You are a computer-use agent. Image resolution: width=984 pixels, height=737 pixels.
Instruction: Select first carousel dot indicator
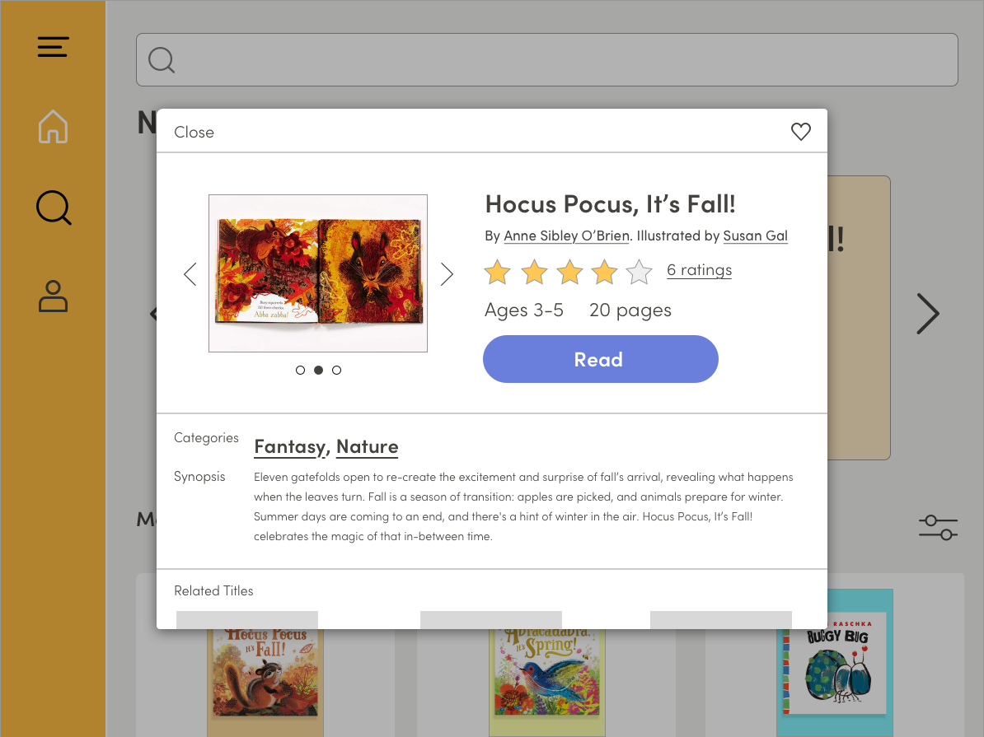tap(301, 370)
